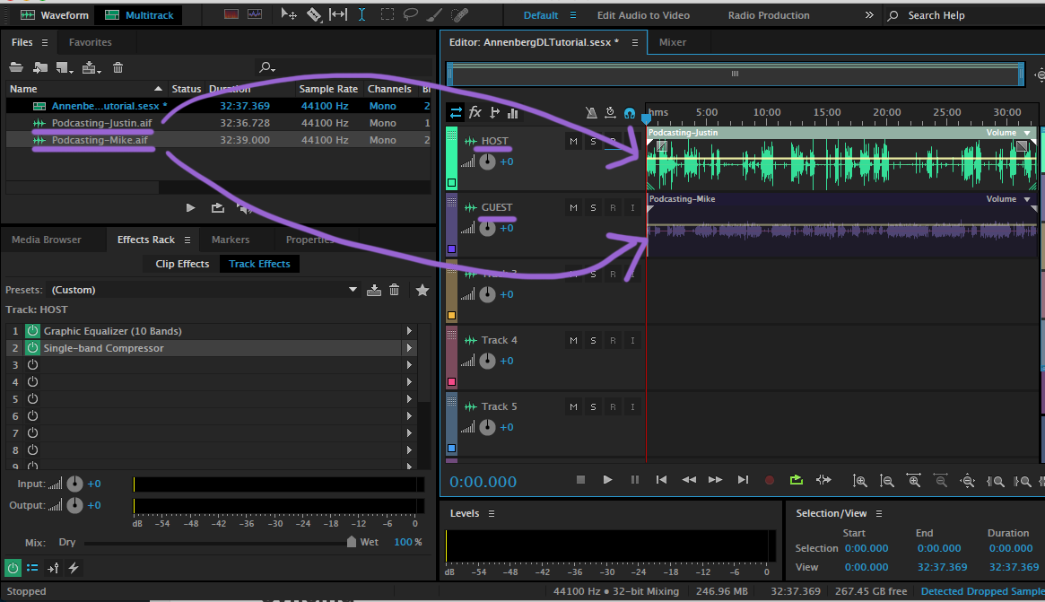Toggle the metronome icon
1045x602 pixels.
coord(590,113)
